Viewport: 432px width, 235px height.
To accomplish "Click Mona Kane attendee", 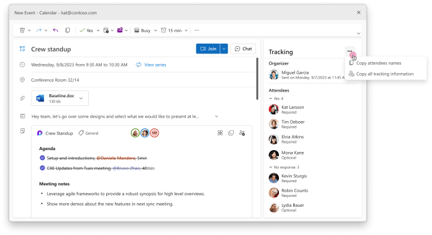I will (x=286, y=155).
